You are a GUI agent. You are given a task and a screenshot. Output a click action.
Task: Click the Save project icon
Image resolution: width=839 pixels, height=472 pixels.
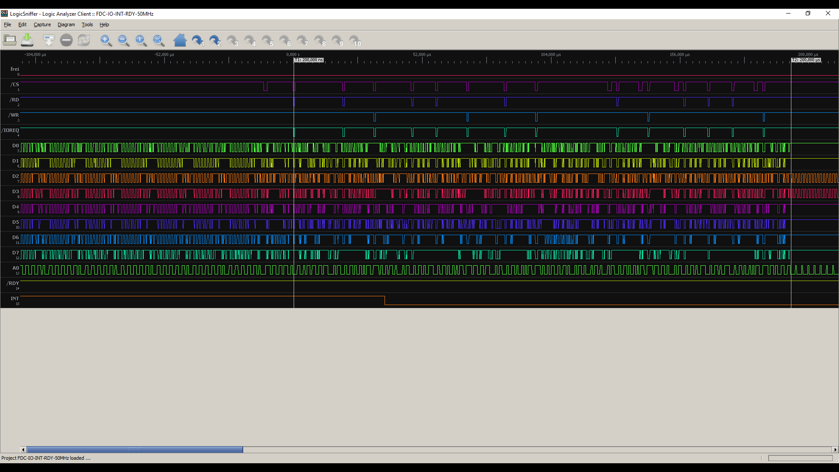[27, 40]
